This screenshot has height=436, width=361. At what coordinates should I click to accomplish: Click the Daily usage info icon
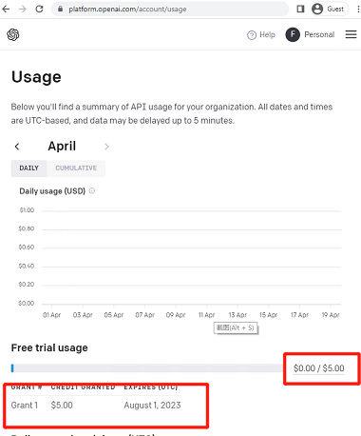pyautogui.click(x=92, y=190)
